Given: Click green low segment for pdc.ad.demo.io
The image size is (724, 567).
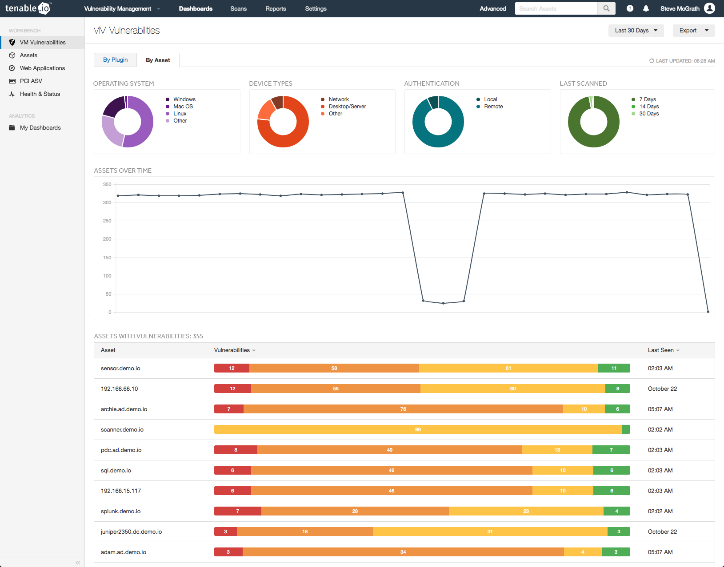Looking at the screenshot, I should 611,450.
